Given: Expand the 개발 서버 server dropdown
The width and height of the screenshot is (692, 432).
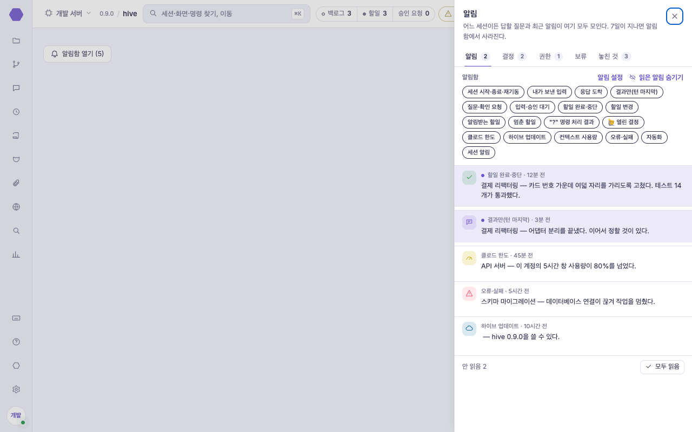Looking at the screenshot, I should pos(68,13).
